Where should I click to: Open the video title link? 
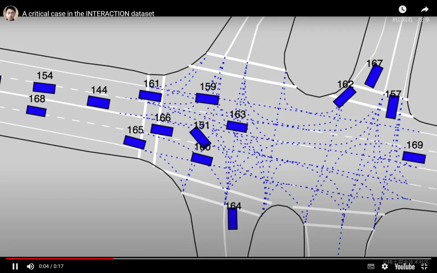click(x=88, y=14)
